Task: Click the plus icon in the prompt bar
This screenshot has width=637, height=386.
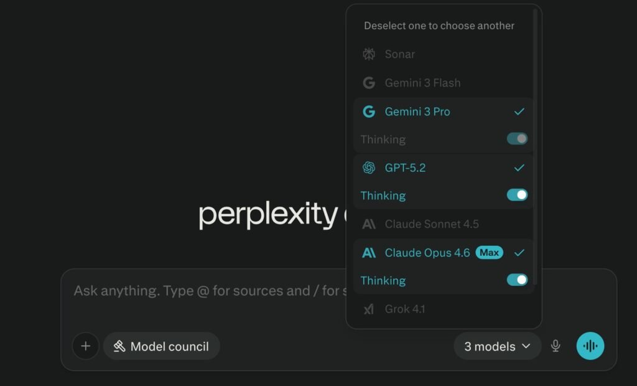Action: [x=85, y=346]
